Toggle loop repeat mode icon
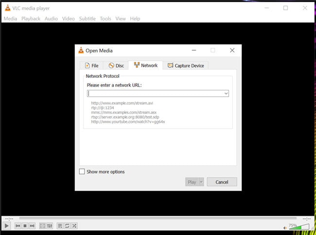Image resolution: width=316 pixels, height=235 pixels. click(x=67, y=226)
